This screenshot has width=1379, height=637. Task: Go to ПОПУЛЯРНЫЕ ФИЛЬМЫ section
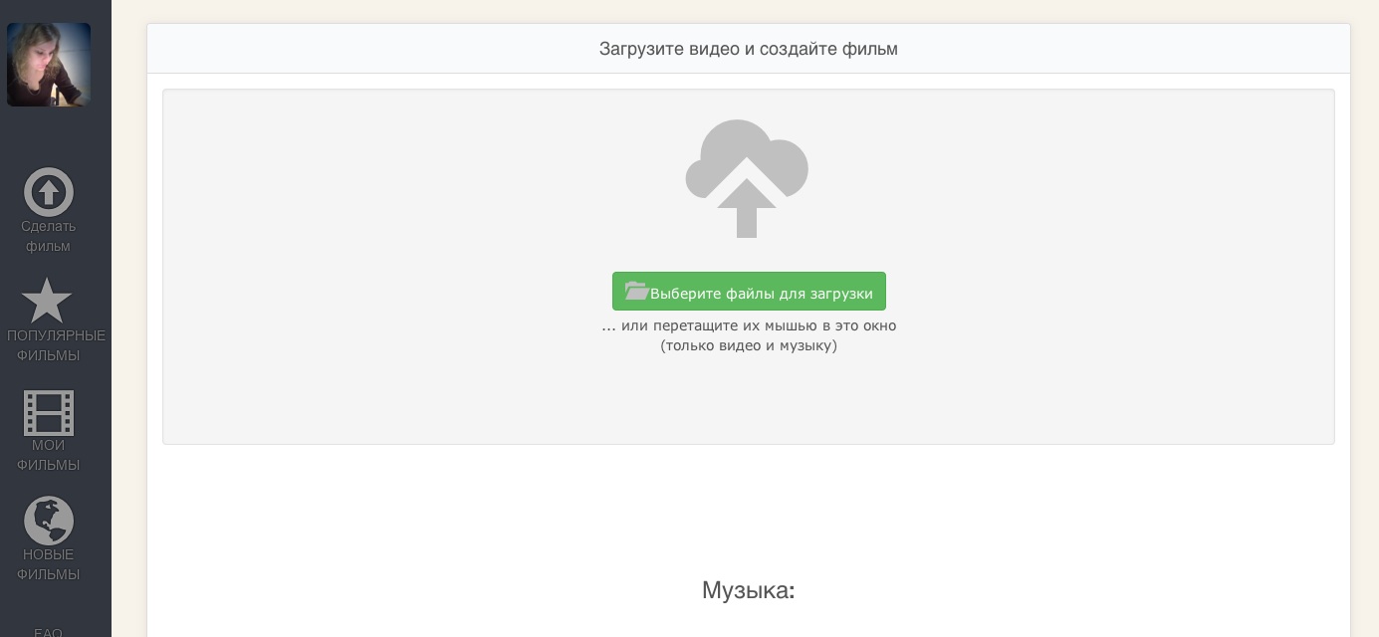click(56, 345)
